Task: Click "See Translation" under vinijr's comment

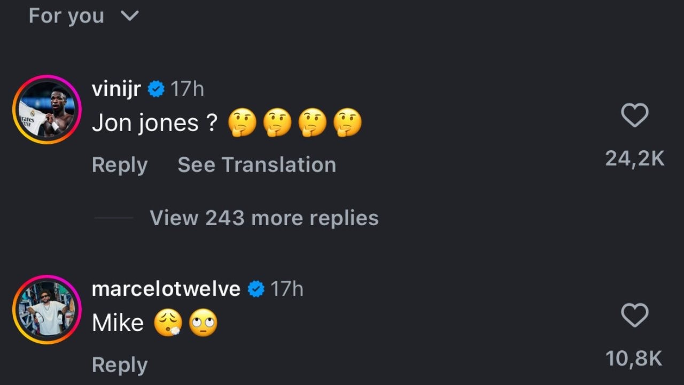Action: click(256, 165)
